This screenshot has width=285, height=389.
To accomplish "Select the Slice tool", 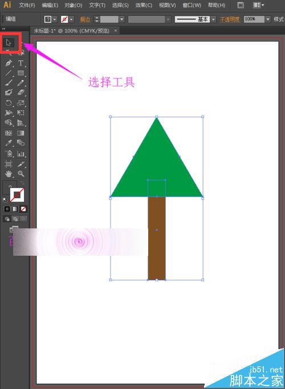I will (x=21, y=163).
